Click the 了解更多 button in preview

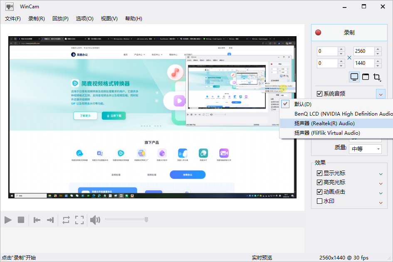coord(85,116)
